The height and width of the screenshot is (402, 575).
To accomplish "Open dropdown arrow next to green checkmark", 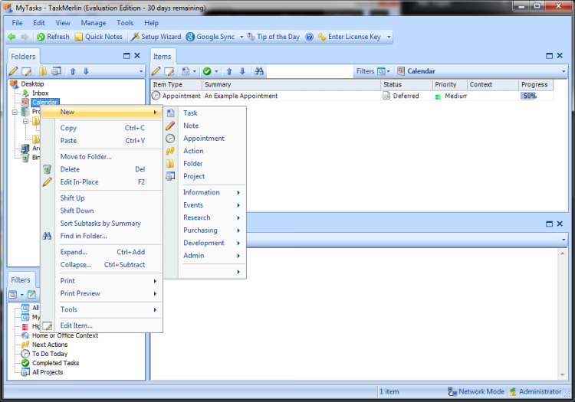I will click(x=216, y=71).
